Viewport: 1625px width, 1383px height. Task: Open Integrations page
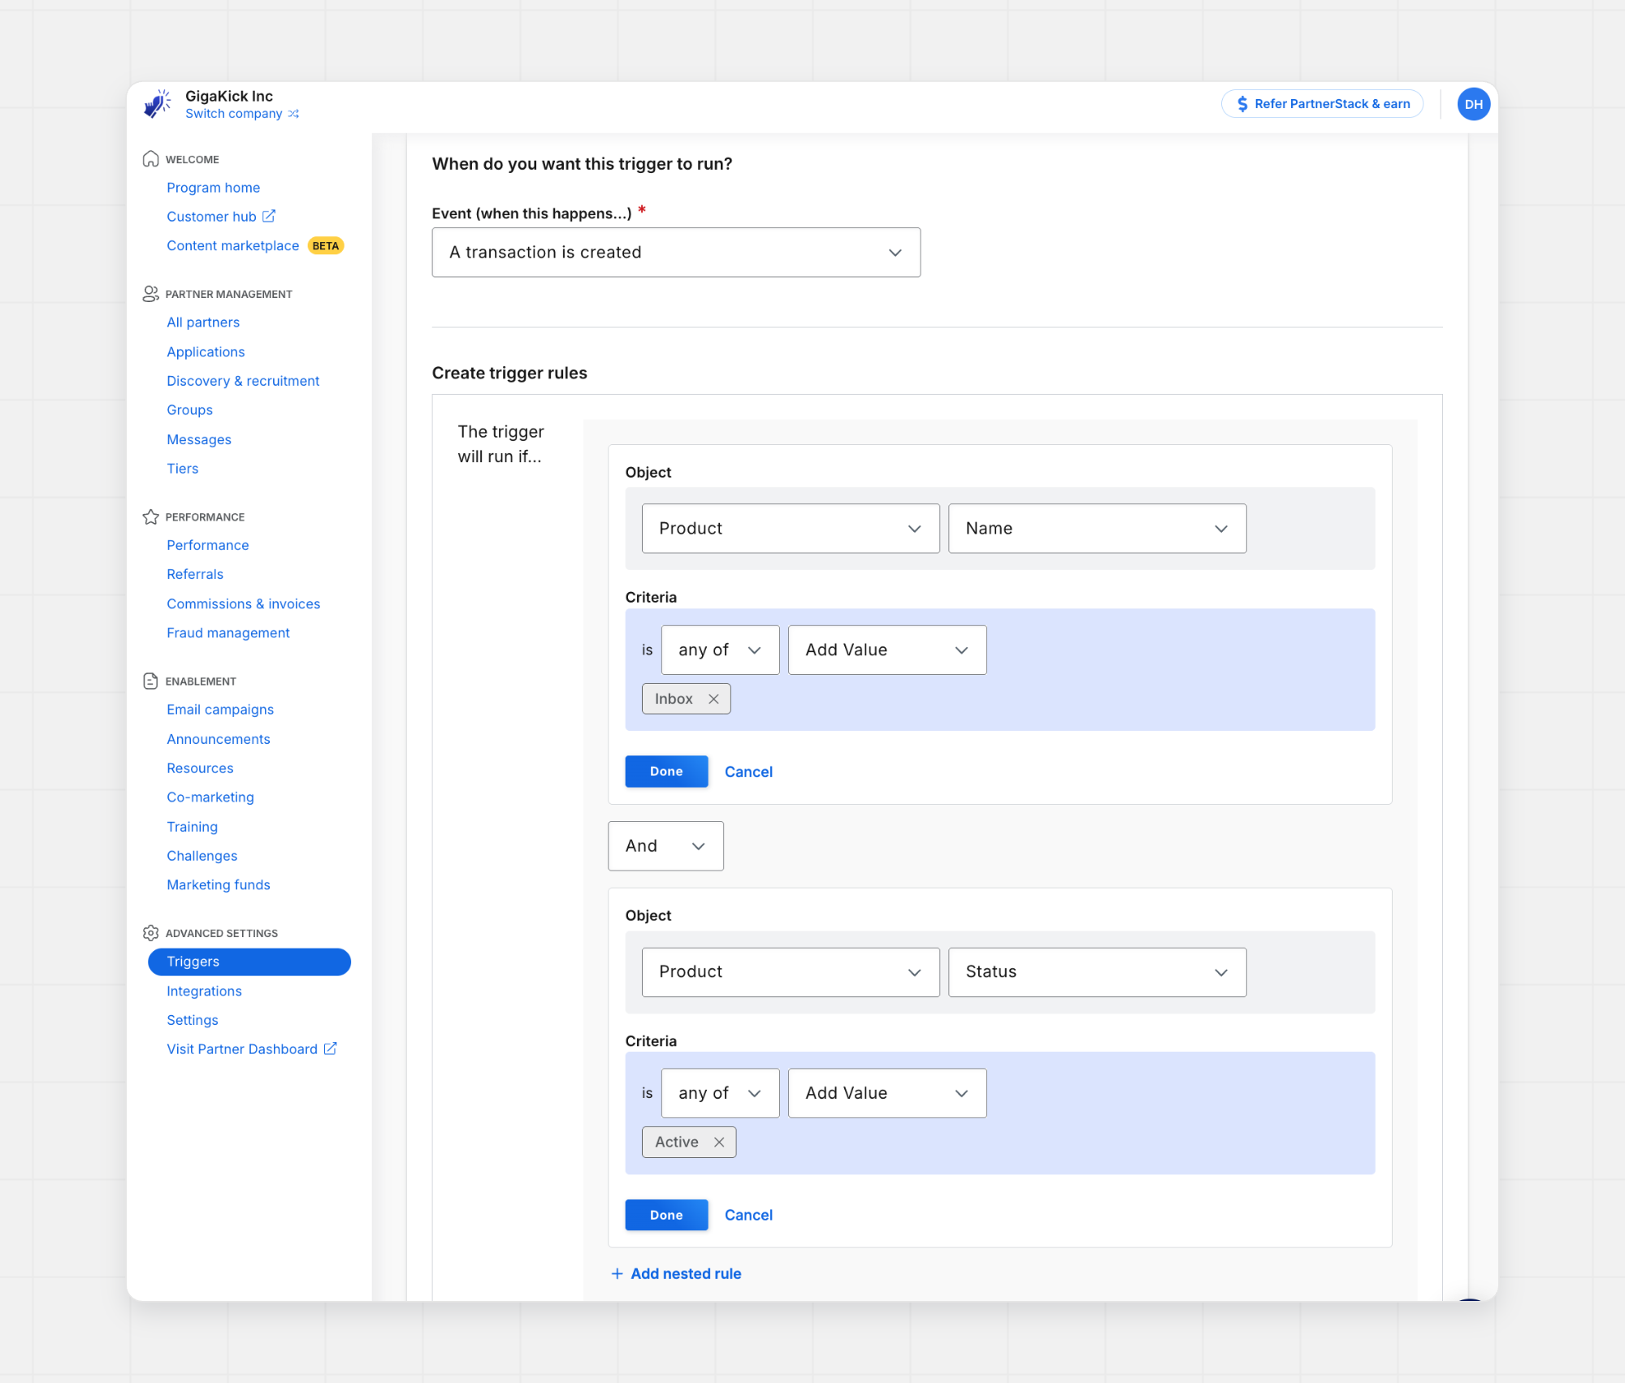[x=204, y=991]
